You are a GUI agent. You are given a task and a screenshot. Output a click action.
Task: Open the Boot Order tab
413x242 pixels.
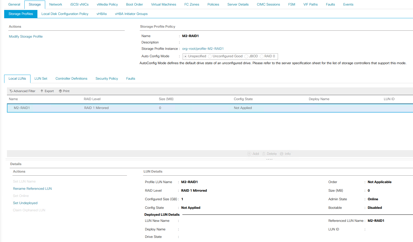pyautogui.click(x=134, y=4)
